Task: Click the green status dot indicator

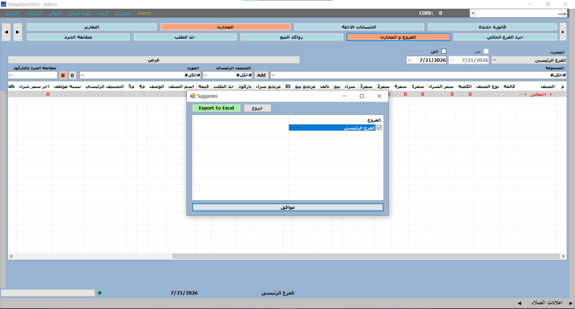Action: coord(100,293)
